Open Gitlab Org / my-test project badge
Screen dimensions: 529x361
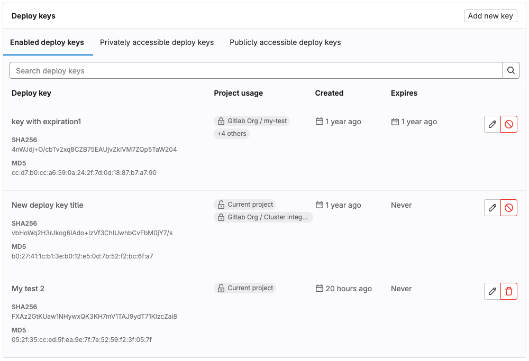coord(252,121)
